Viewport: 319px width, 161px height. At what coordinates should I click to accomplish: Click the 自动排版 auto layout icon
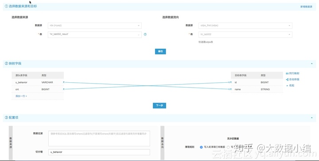(287, 80)
